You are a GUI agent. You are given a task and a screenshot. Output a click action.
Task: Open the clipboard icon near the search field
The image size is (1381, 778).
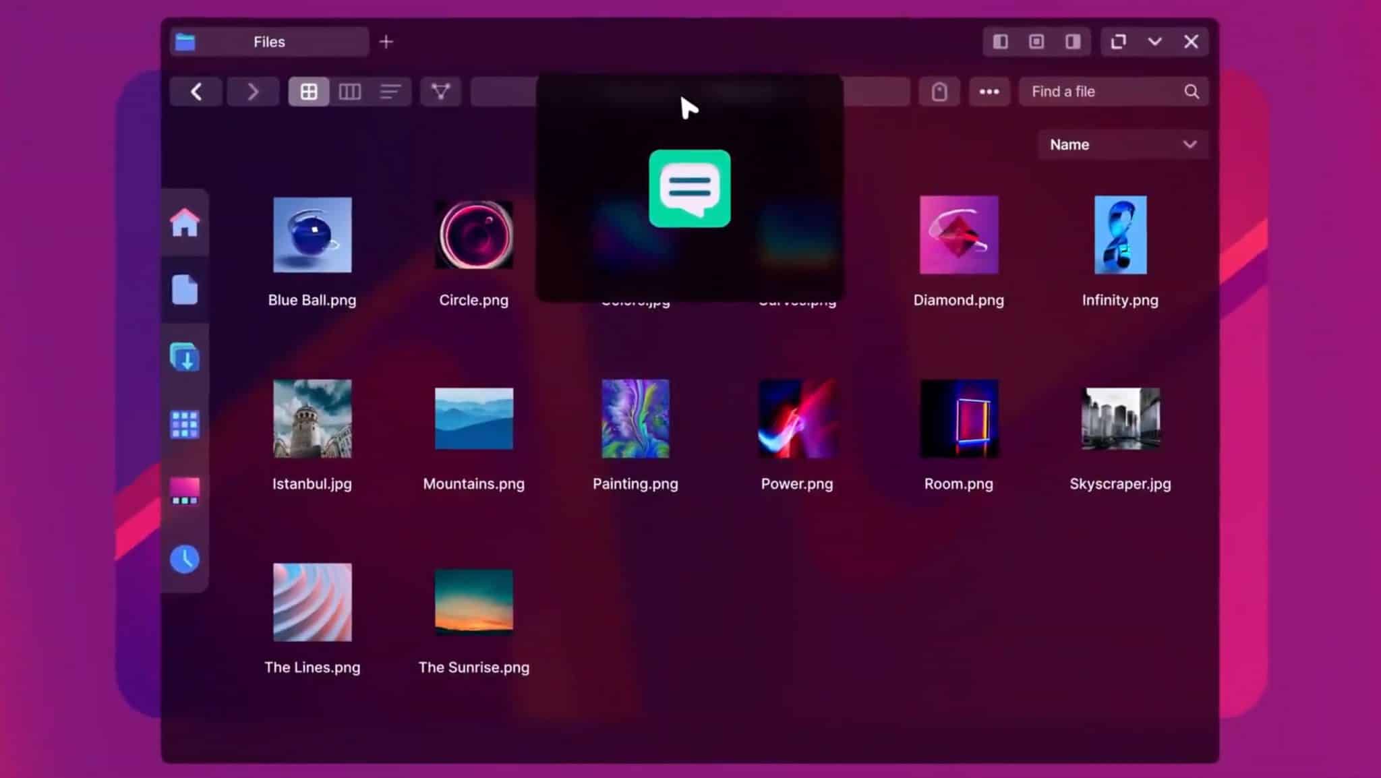point(940,92)
